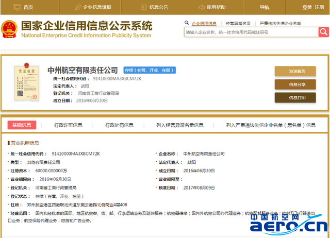Click the site title 国家企业信用信息公示系统
This screenshot has width=330, height=238.
pyautogui.click(x=87, y=26)
